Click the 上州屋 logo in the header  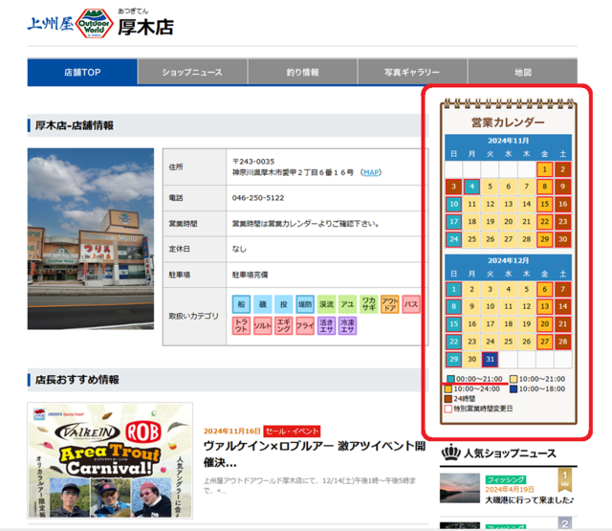click(x=49, y=25)
